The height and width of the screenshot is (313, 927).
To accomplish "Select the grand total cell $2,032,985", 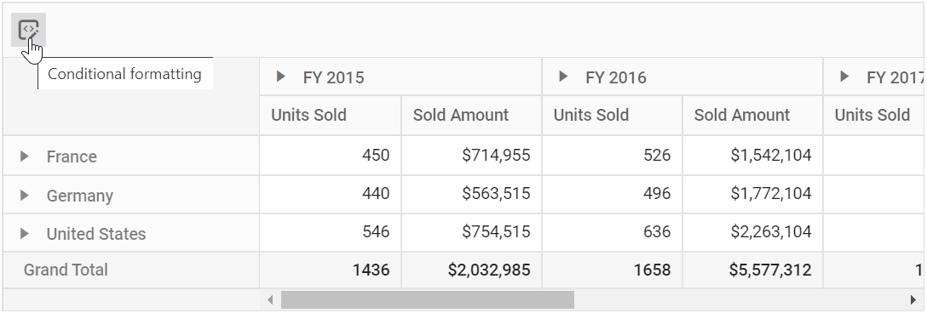I will (471, 270).
